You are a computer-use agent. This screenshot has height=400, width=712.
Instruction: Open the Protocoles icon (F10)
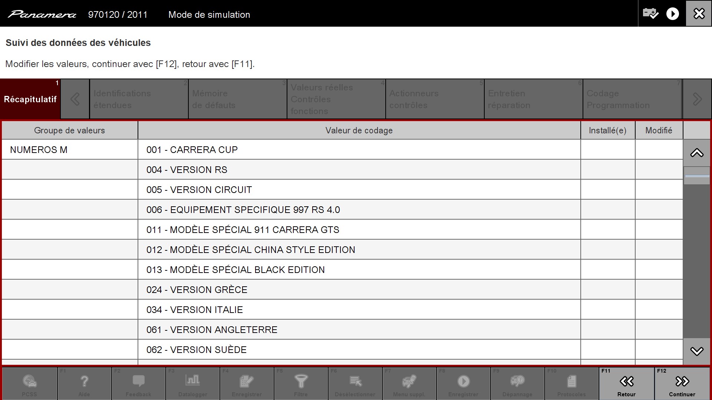tap(571, 384)
